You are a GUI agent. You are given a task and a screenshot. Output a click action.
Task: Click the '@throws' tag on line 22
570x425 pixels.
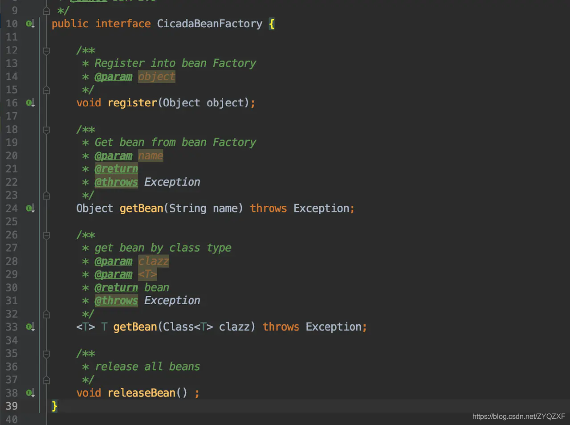tap(116, 182)
